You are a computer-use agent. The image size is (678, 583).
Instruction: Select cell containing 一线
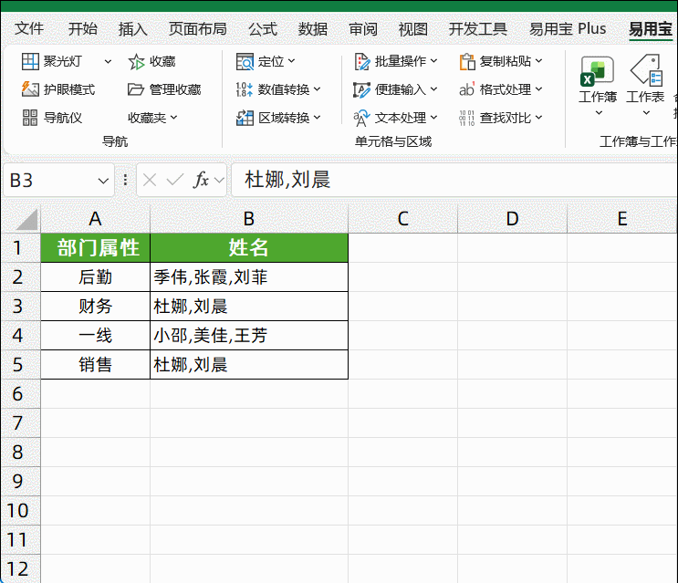[x=95, y=336]
